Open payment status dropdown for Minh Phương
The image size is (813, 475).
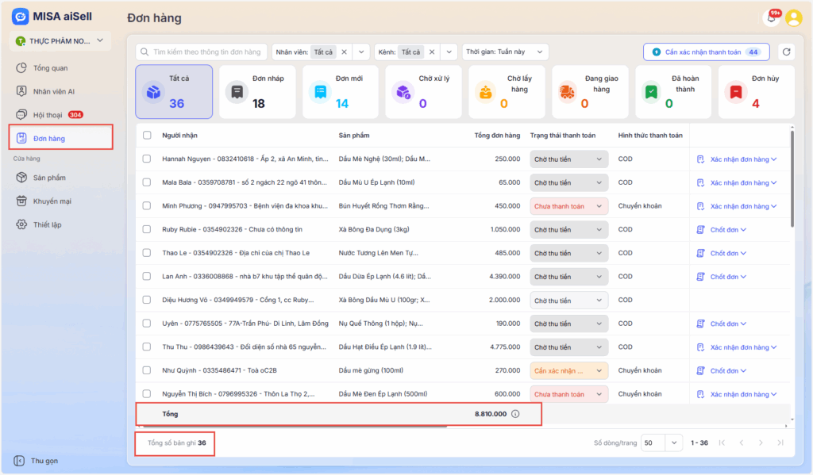(568, 206)
